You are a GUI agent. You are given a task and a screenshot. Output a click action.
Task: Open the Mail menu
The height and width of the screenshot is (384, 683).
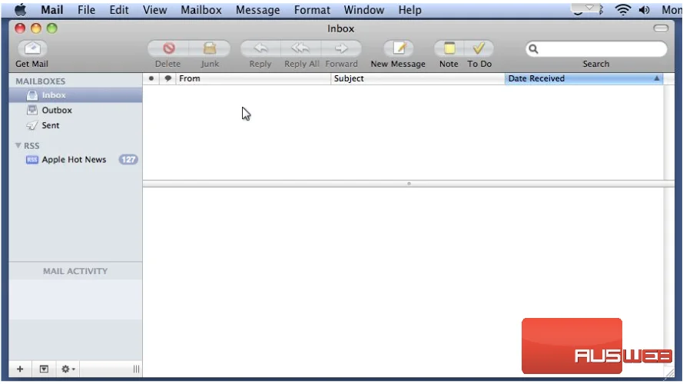(x=51, y=9)
